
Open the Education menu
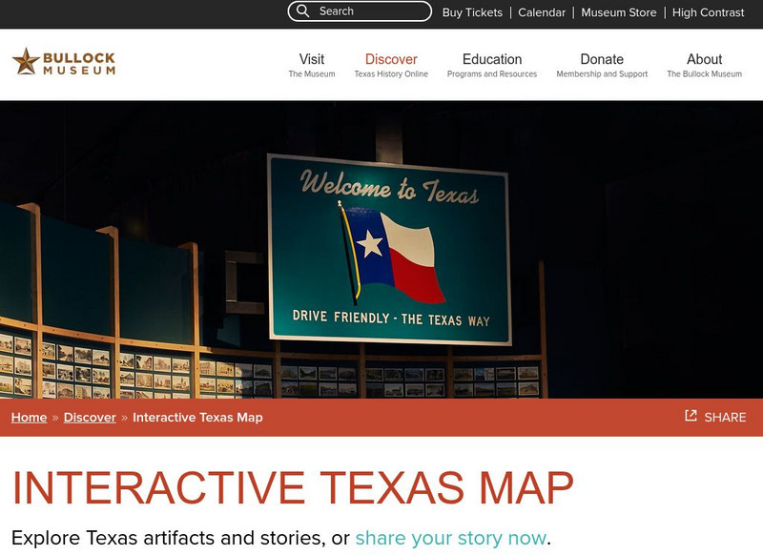pos(492,59)
